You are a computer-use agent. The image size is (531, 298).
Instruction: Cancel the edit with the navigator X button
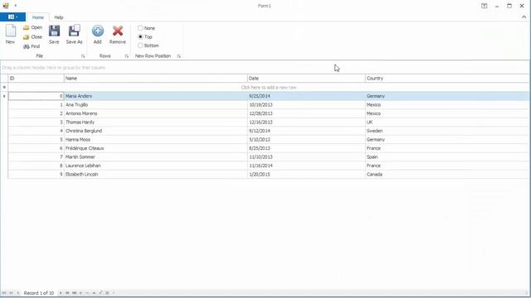click(107, 293)
